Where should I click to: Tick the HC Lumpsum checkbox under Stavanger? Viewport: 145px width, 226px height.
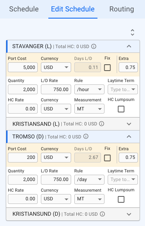point(121,109)
